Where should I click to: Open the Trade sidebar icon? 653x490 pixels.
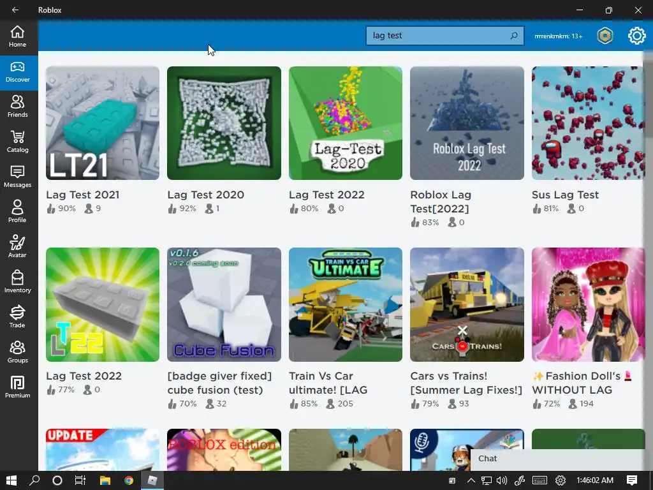(x=17, y=316)
